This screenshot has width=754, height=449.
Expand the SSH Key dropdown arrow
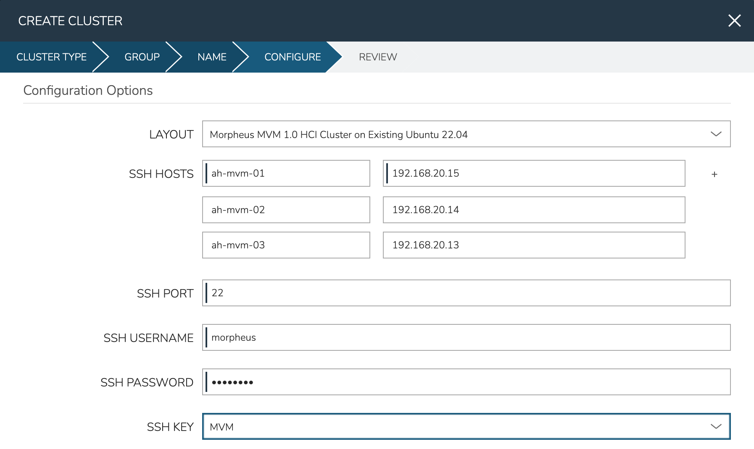pos(716,426)
